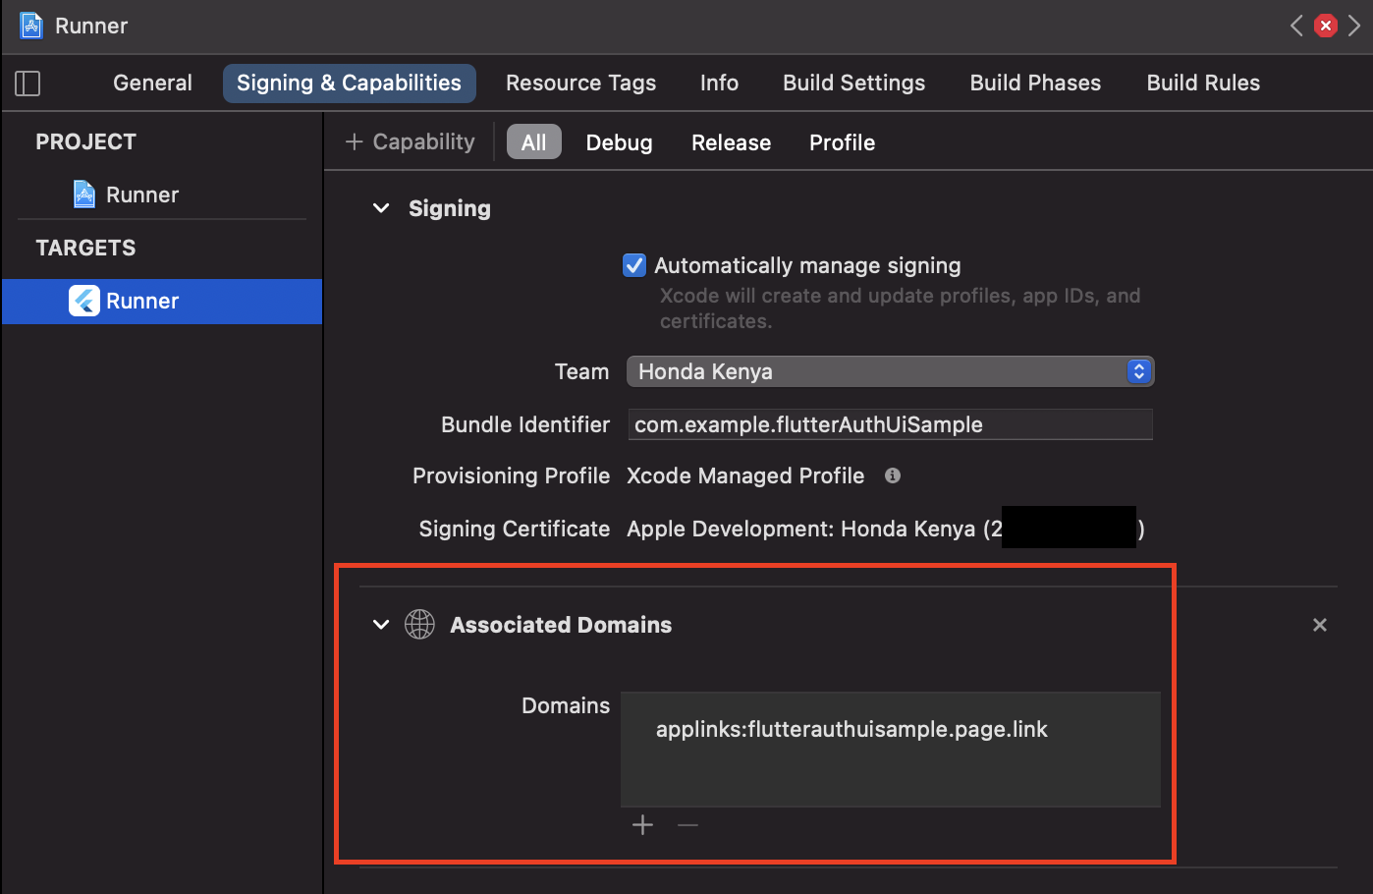Click the Runner project file icon in title bar
Screen dimensions: 1373x894
(31, 26)
